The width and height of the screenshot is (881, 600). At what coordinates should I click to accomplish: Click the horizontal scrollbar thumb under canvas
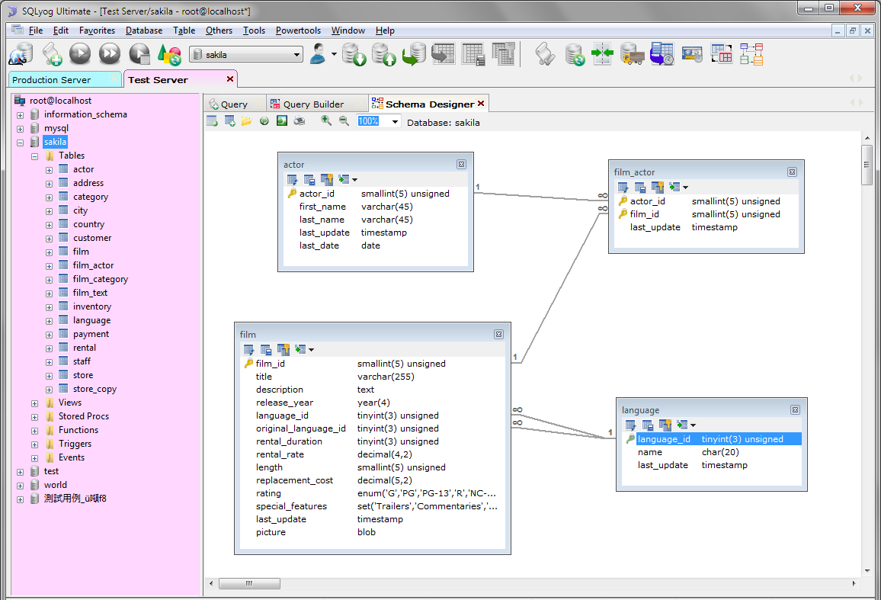point(249,584)
